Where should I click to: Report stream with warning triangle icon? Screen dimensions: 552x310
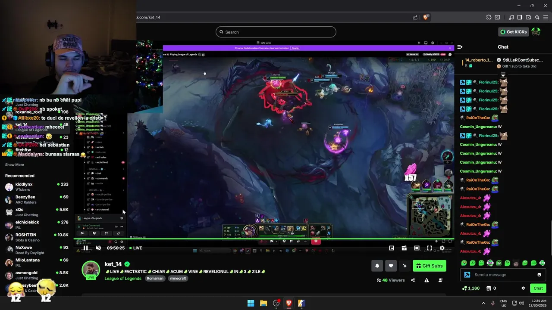click(427, 280)
